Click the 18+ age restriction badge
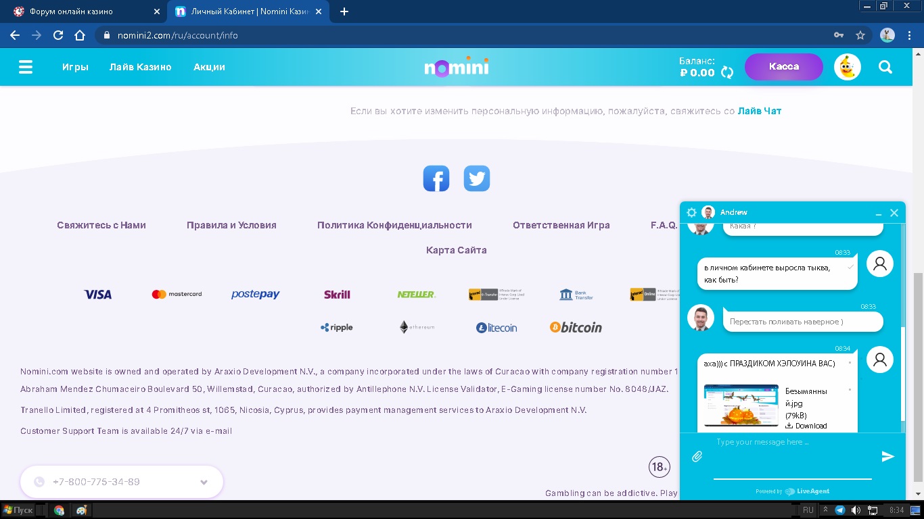Screen dimensions: 924x519 (x=659, y=467)
